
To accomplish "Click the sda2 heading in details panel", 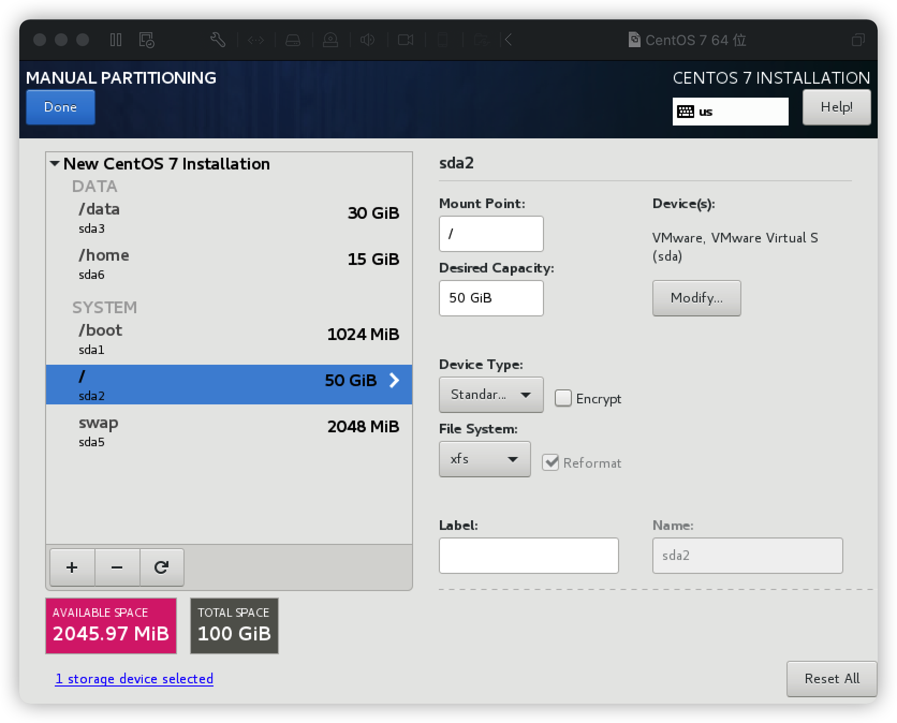I will [x=457, y=163].
